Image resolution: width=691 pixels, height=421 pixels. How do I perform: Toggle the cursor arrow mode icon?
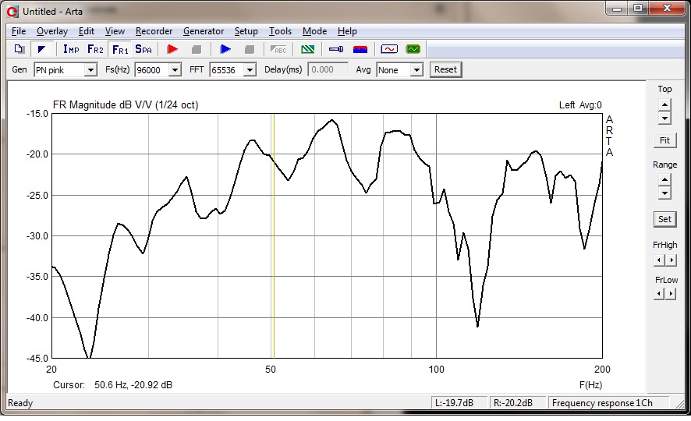tap(42, 49)
